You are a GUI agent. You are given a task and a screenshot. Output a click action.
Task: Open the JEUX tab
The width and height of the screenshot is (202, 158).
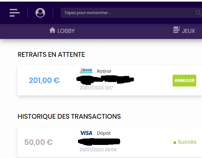point(188,31)
